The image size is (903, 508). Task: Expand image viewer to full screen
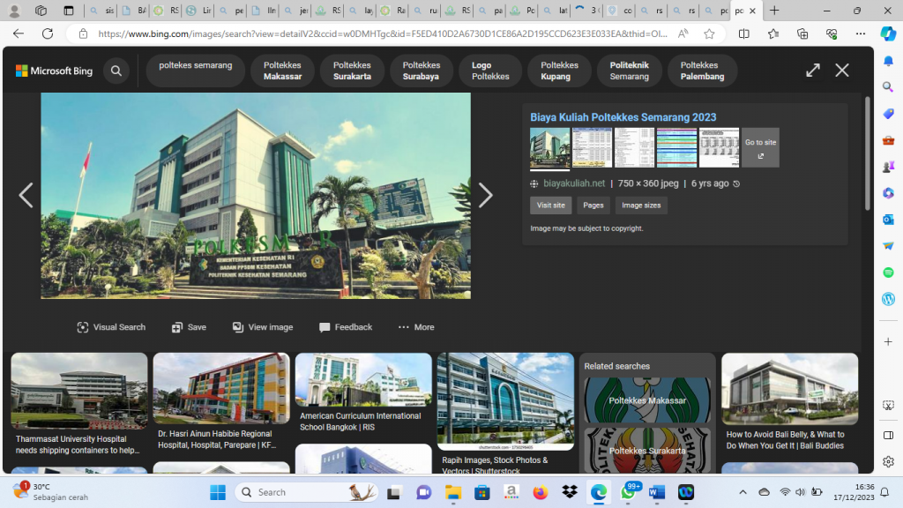pos(813,71)
